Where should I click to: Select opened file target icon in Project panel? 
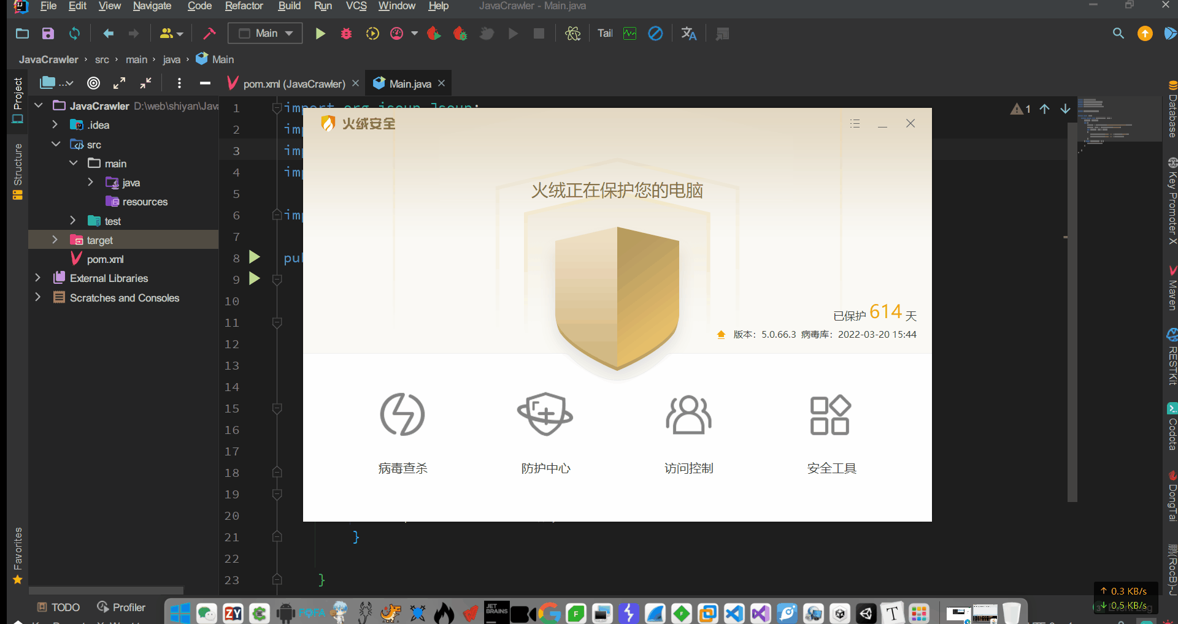click(x=93, y=83)
